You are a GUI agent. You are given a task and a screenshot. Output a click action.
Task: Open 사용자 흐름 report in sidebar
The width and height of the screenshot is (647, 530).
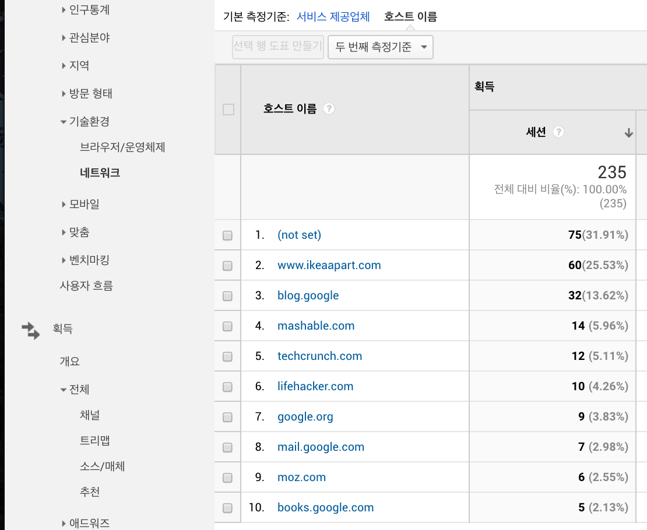tap(86, 286)
